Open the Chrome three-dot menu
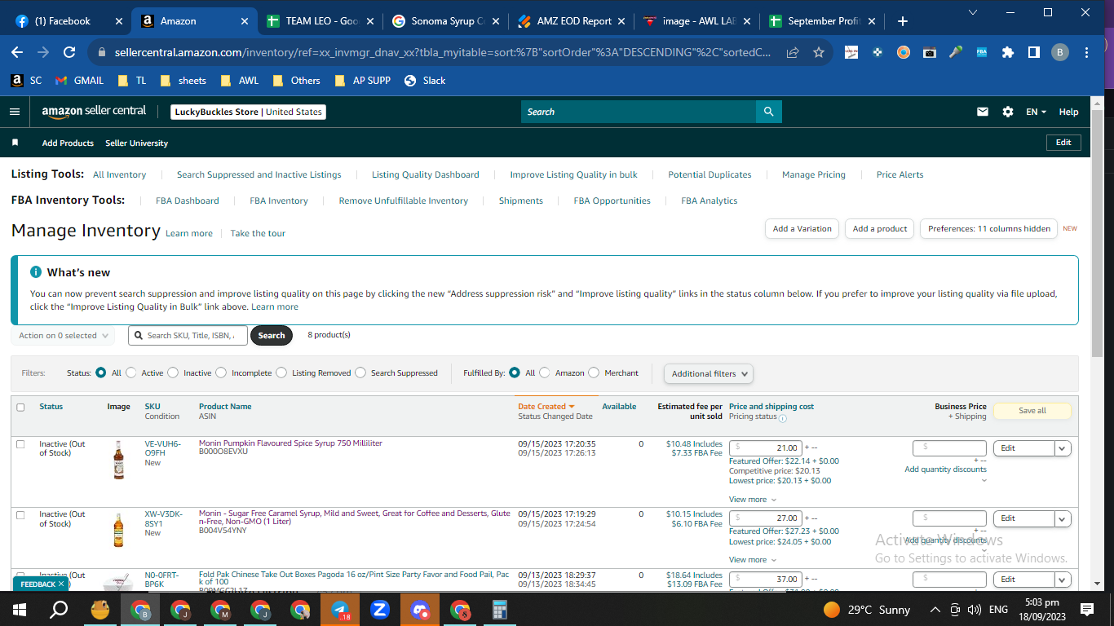The image size is (1114, 626). point(1087,52)
